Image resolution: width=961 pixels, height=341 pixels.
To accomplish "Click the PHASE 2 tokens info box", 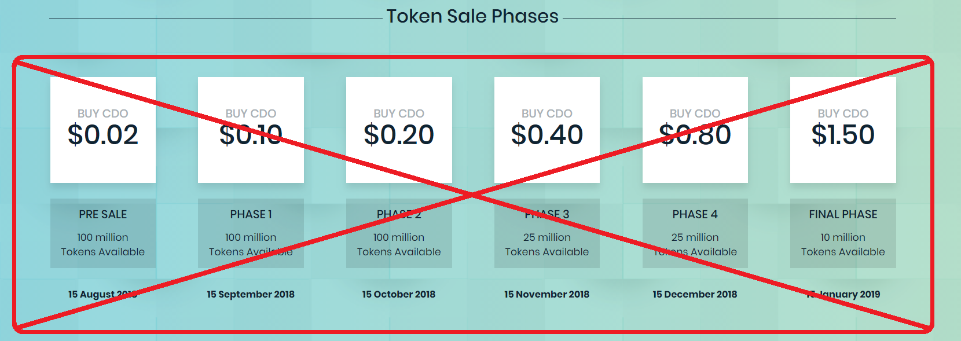I will 399,233.
